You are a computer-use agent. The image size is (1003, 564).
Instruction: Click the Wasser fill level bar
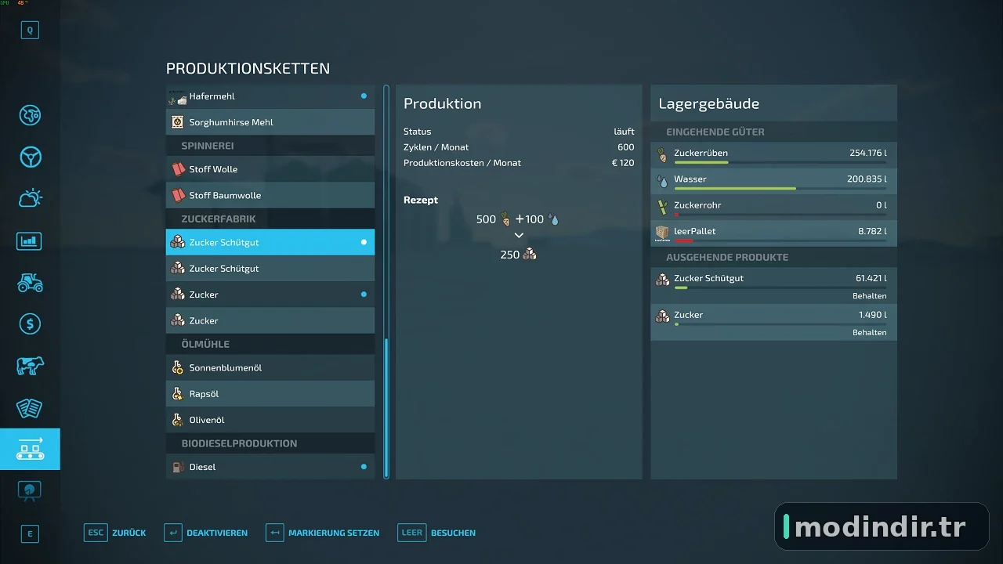pyautogui.click(x=780, y=189)
